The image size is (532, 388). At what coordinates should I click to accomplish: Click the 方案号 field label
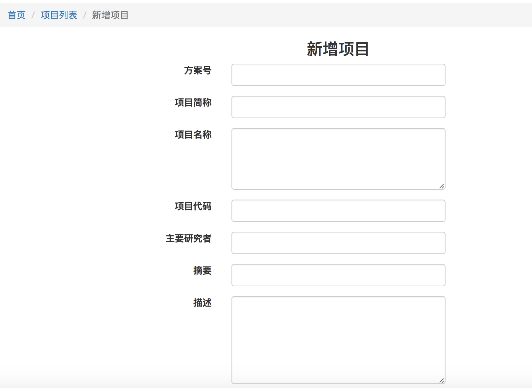pyautogui.click(x=198, y=70)
